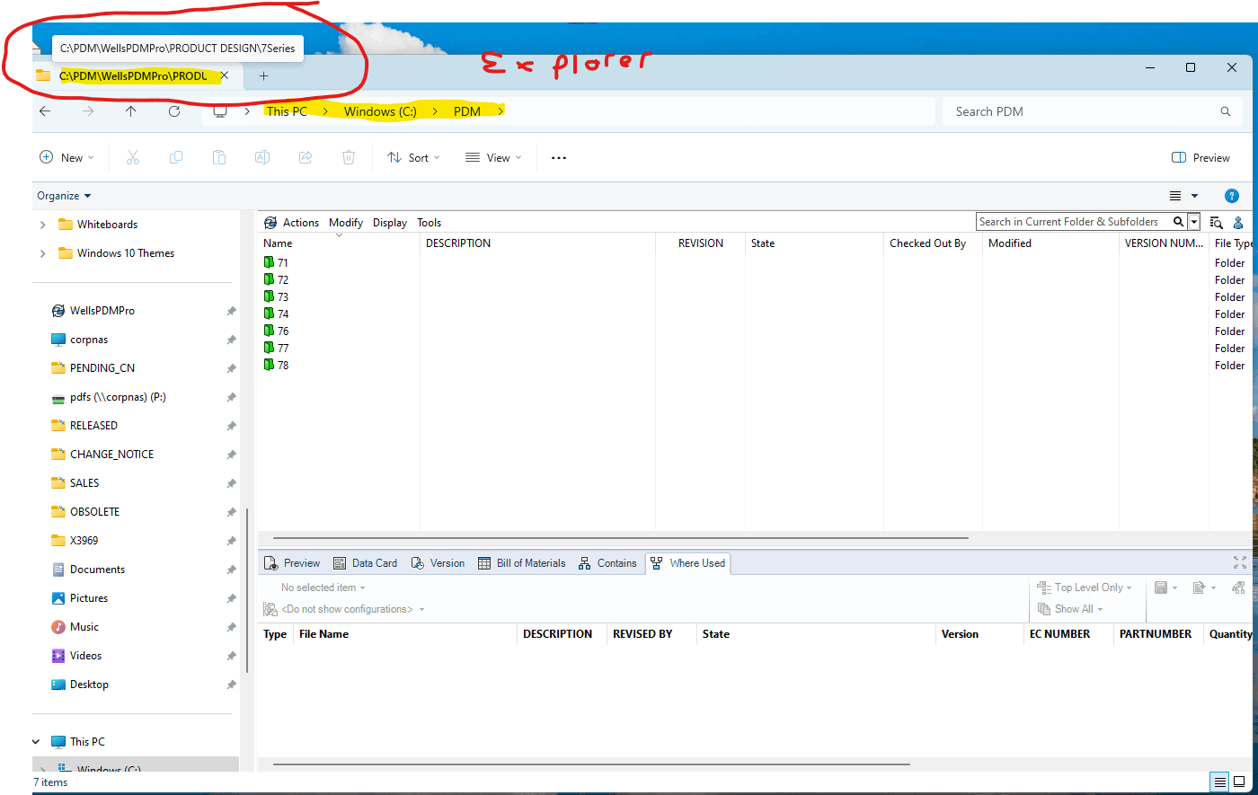Image resolution: width=1258 pixels, height=795 pixels.
Task: Select the Rename icon
Action: 262,157
